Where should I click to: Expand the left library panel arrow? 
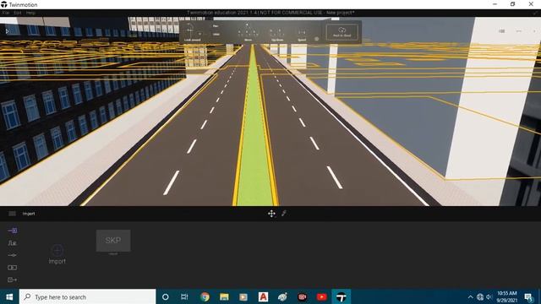pyautogui.click(x=7, y=31)
